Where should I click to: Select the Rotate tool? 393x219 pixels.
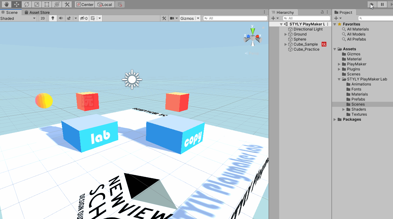(x=27, y=4)
